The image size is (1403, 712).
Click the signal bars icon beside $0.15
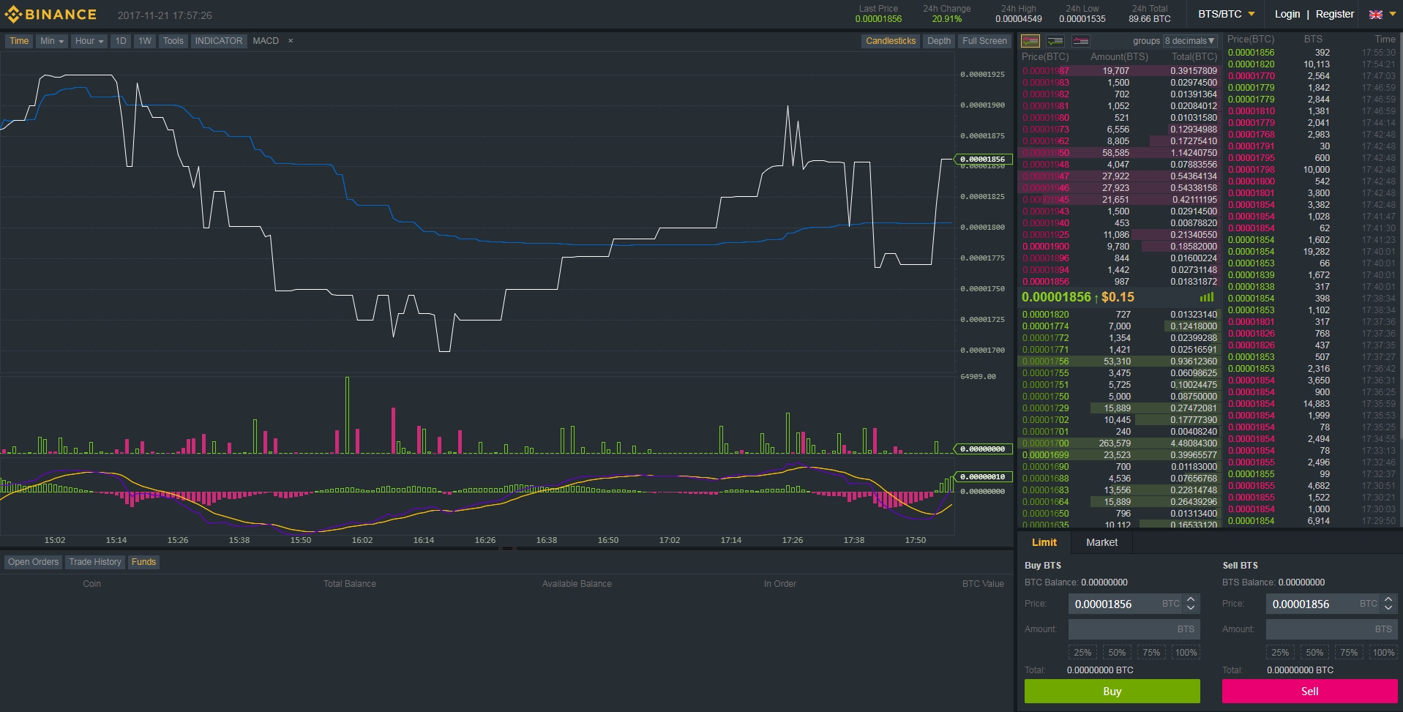coord(1207,297)
